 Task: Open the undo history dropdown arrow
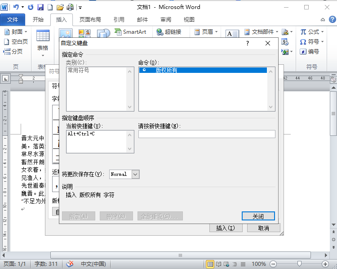point(22,7)
